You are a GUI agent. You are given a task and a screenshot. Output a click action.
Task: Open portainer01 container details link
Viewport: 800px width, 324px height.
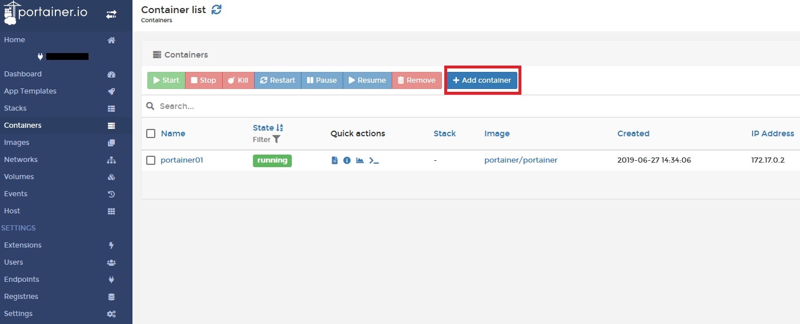click(182, 160)
